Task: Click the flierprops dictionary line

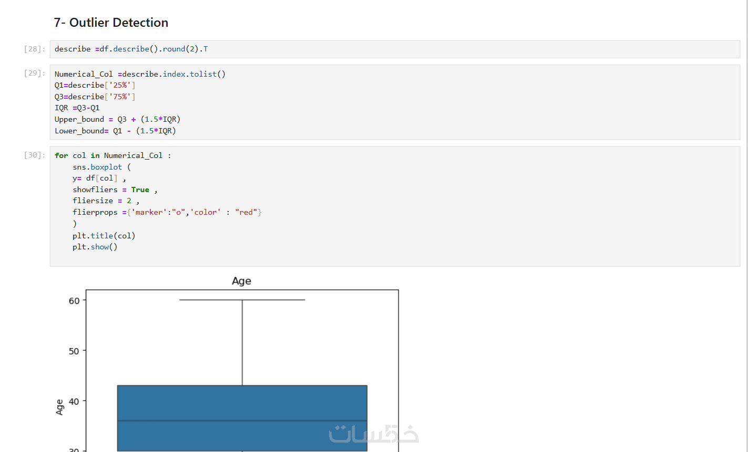Action: (x=167, y=212)
